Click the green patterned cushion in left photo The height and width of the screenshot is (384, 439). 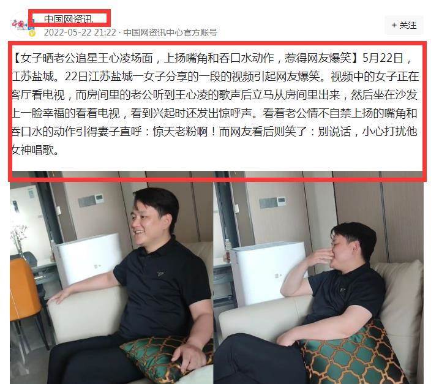tap(167, 360)
